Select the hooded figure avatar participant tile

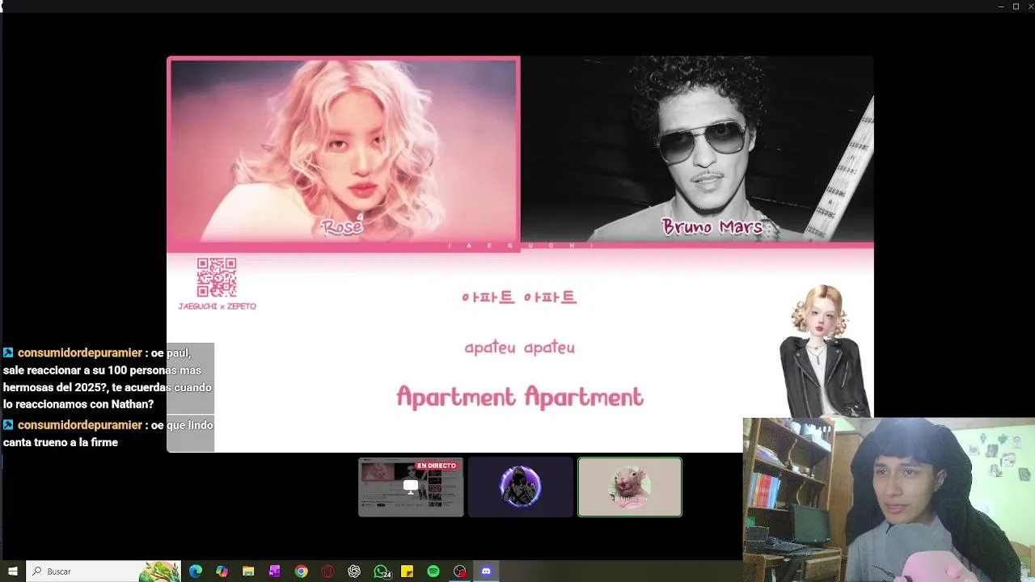(520, 487)
